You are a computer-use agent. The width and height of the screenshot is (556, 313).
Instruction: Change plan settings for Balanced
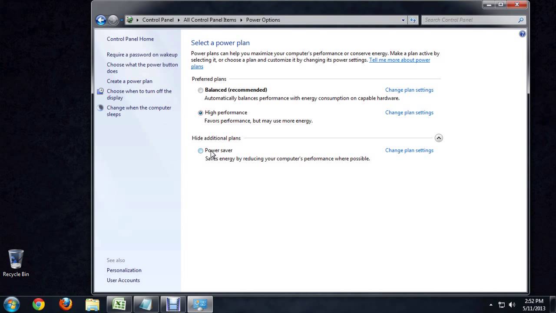click(x=409, y=90)
